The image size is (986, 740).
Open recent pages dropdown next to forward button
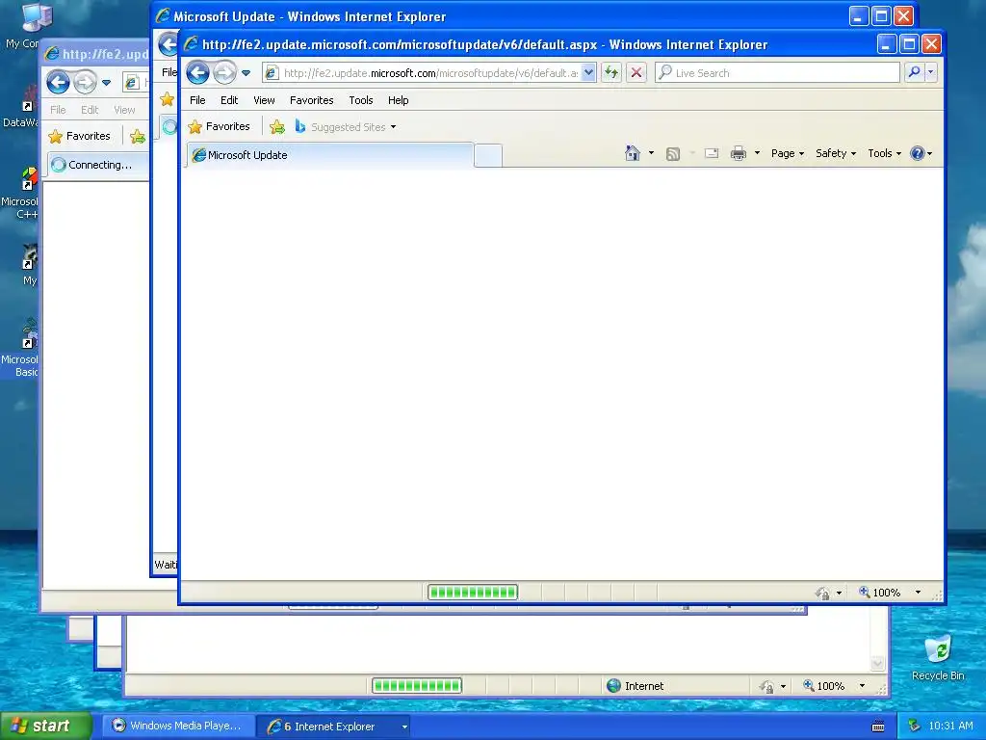[x=246, y=73]
